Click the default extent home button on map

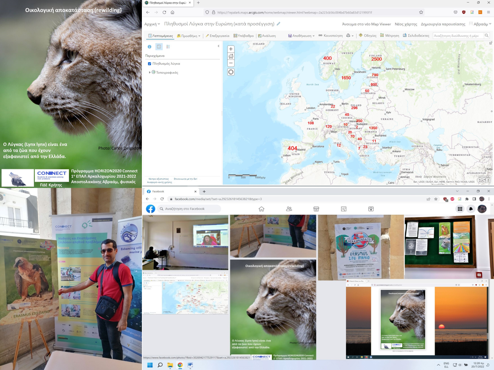[x=231, y=56]
